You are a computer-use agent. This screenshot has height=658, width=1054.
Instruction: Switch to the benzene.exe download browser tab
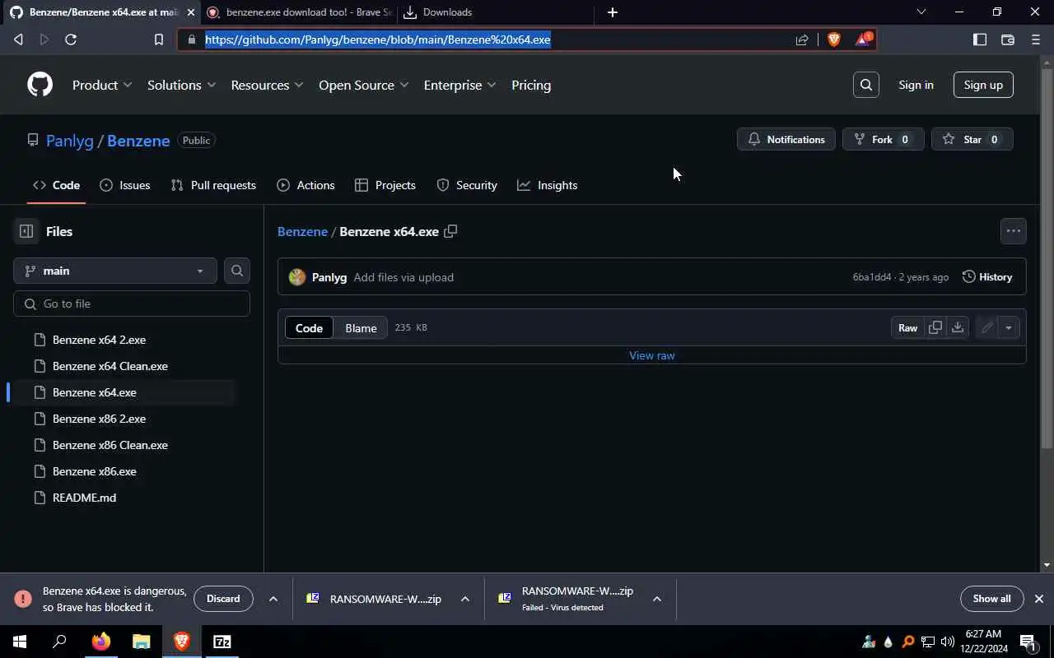tap(299, 12)
